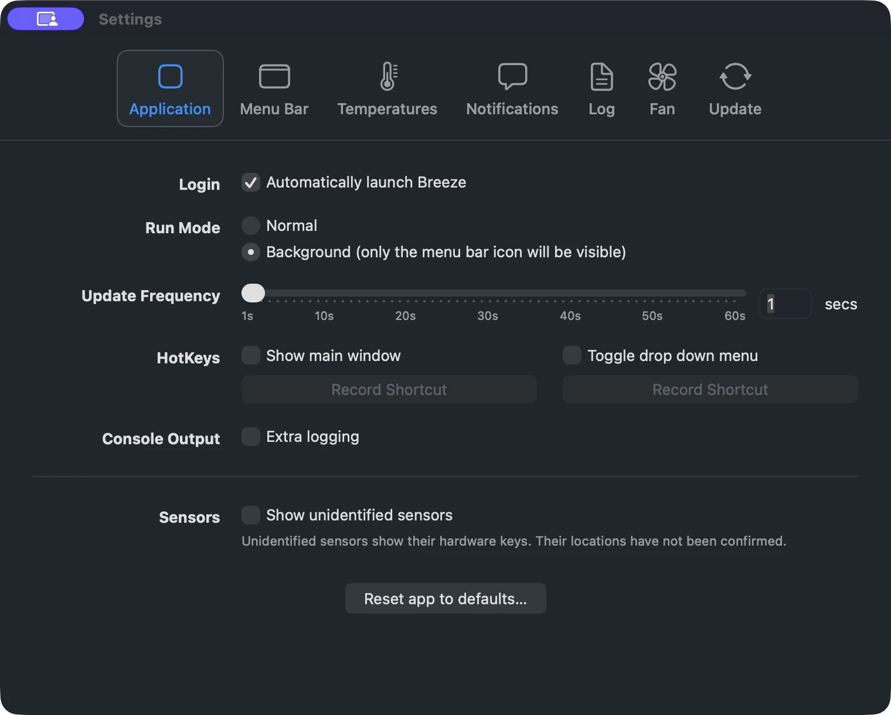Turn on Extra logging
The image size is (891, 715).
[251, 437]
